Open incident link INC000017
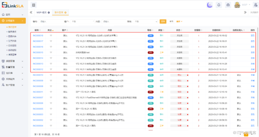The image size is (259, 137). (x=38, y=41)
